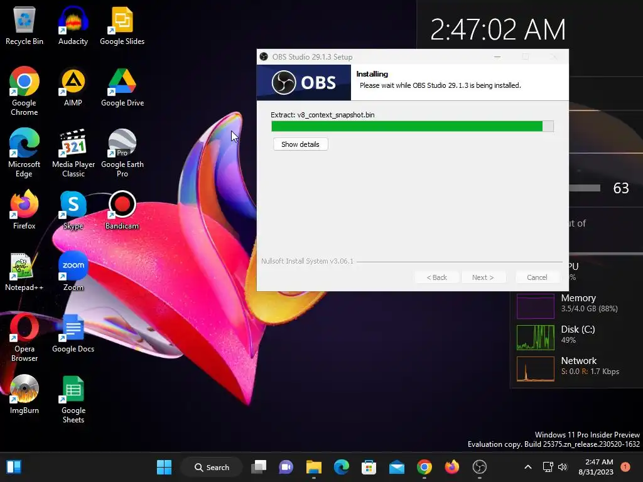Select the Audacity desktop shortcut
This screenshot has width=643, height=482.
(73, 26)
